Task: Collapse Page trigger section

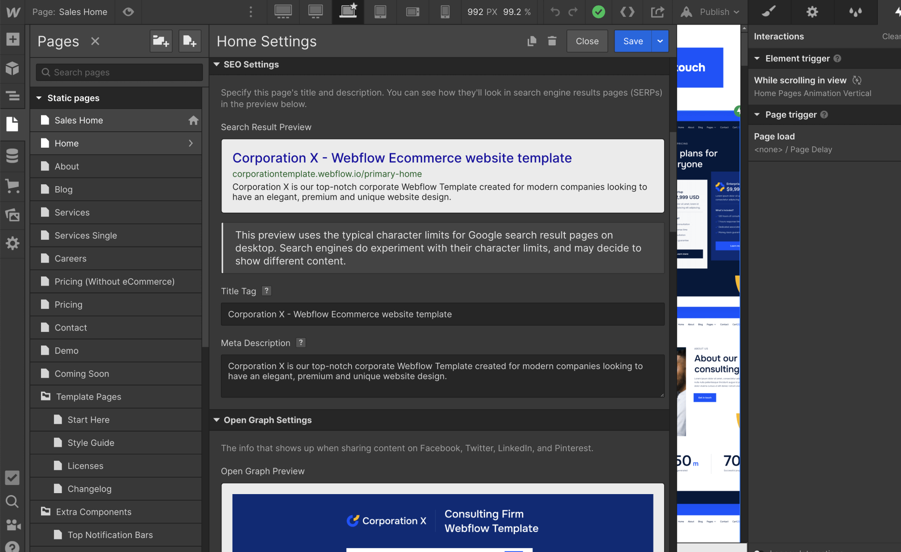Action: coord(757,115)
